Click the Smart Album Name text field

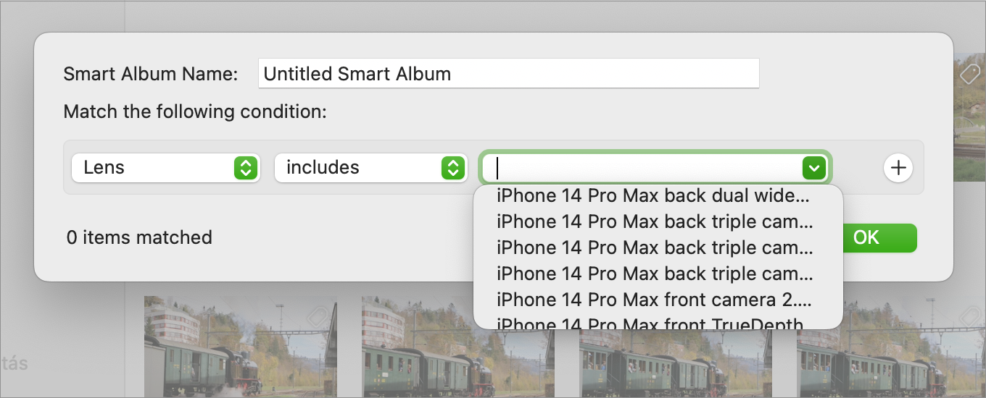point(508,74)
